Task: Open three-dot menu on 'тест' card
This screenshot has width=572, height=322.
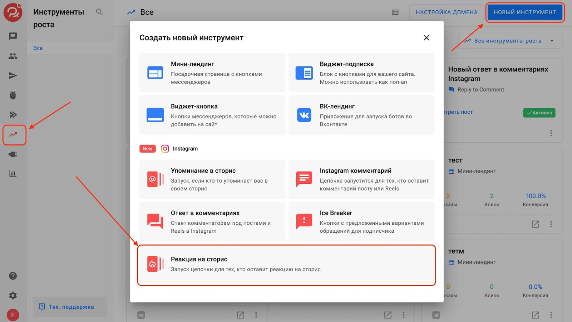Action: 551,224
